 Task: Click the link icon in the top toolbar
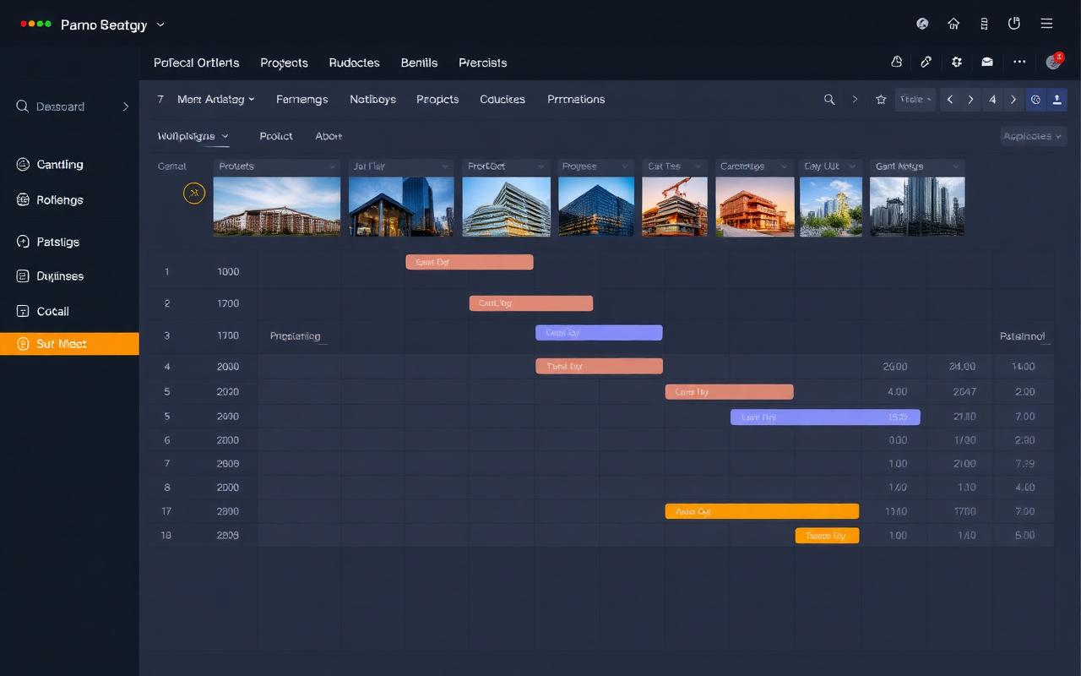[x=926, y=62]
